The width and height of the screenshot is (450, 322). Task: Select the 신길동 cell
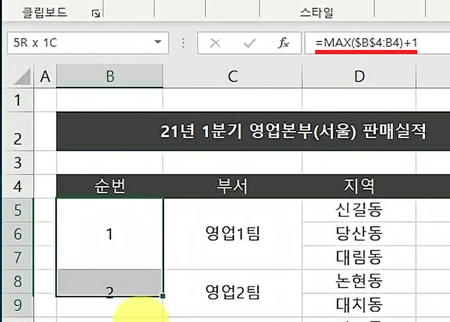(x=359, y=210)
